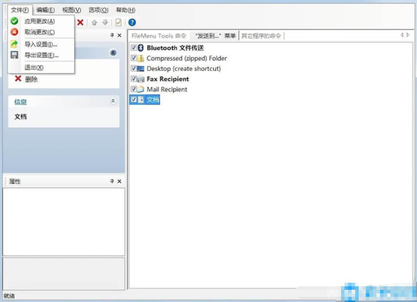
Task: Click the Import Settings arrow icon
Action: point(14,44)
